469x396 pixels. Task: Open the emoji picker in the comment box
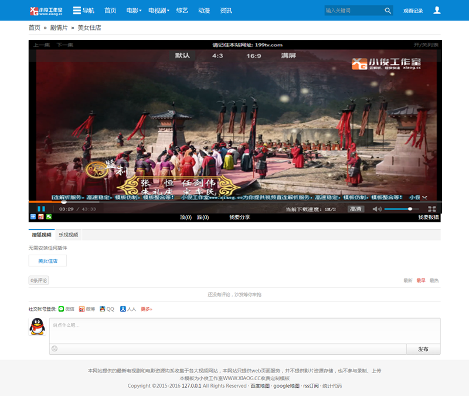(55, 348)
